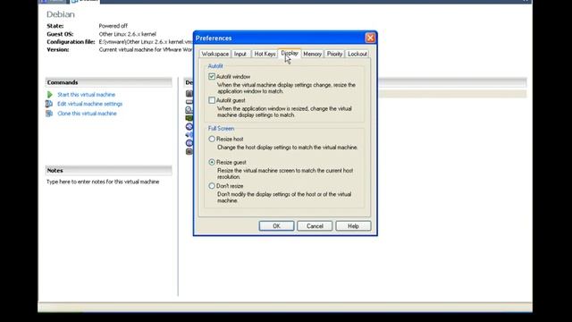Image resolution: width=572 pixels, height=322 pixels.
Task: Choose the Don't resize radio option
Action: coord(212,186)
